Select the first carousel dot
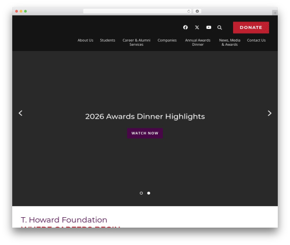 (141, 193)
